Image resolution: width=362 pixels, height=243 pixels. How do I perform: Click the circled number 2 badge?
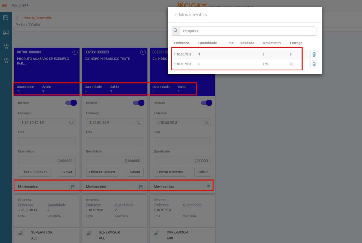142,52
